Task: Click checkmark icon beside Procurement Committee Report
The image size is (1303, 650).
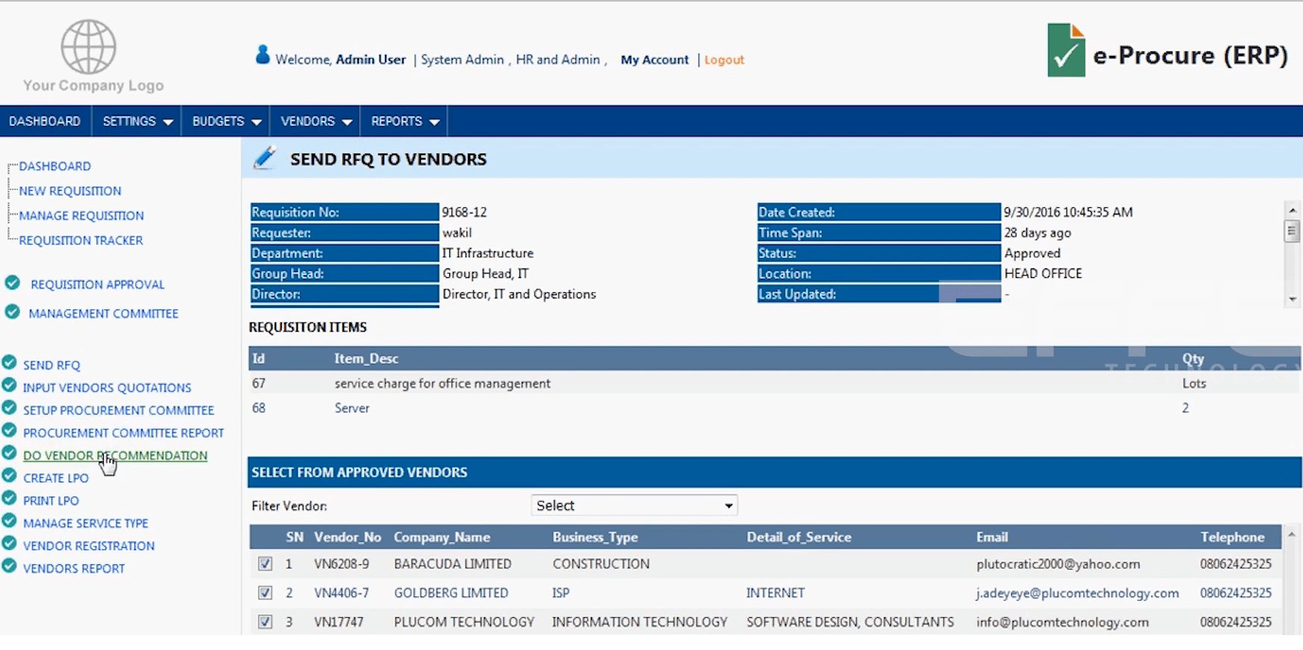Action: click(9, 431)
